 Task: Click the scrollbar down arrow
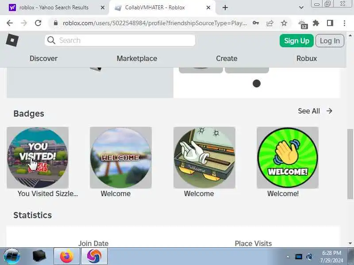pyautogui.click(x=350, y=243)
